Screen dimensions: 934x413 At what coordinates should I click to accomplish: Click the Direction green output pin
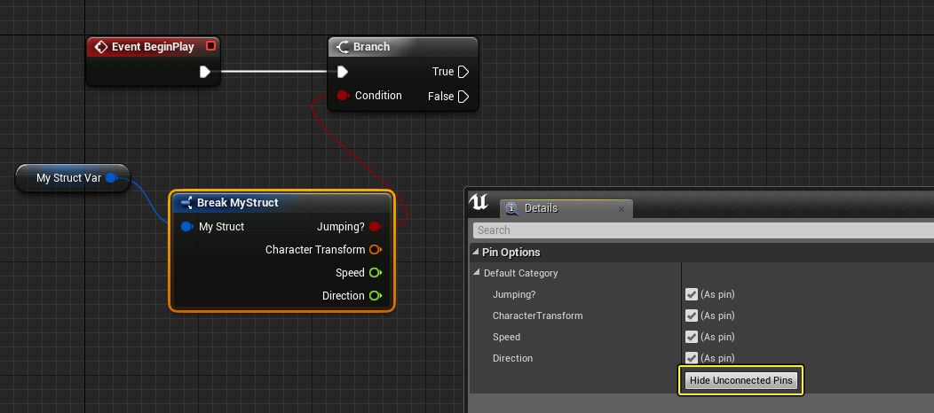[x=375, y=296]
